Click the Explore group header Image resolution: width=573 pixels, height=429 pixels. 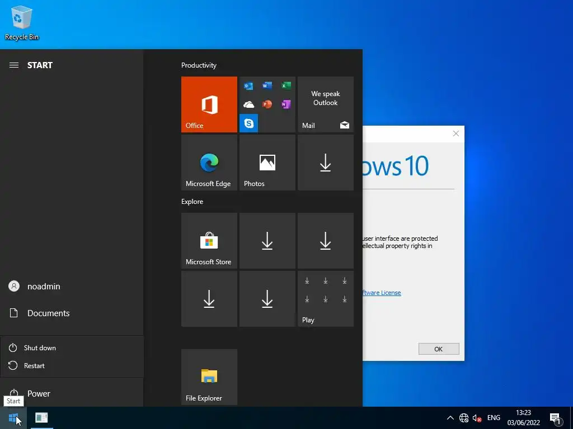pyautogui.click(x=192, y=201)
